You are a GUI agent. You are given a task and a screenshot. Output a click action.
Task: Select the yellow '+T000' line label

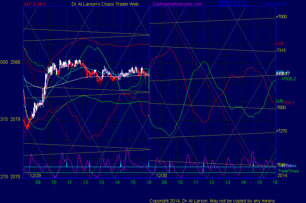(x=281, y=17)
